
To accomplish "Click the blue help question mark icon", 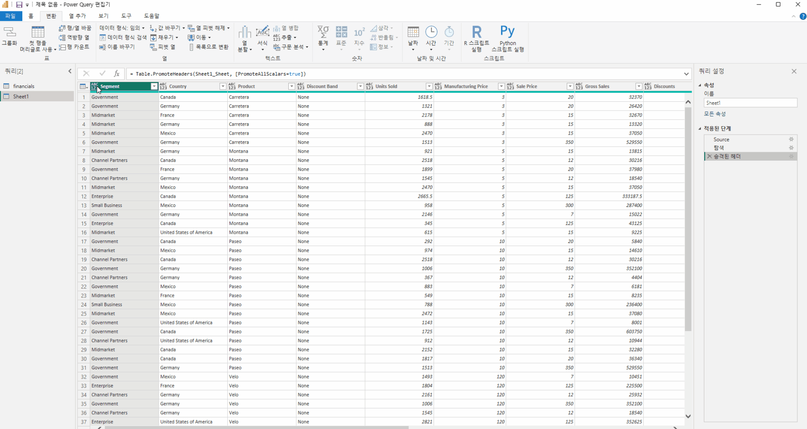I will [x=802, y=16].
